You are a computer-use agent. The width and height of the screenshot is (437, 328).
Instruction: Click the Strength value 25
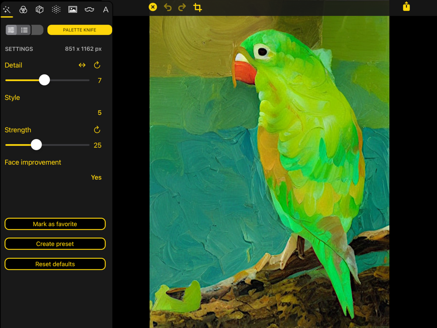[x=97, y=145]
